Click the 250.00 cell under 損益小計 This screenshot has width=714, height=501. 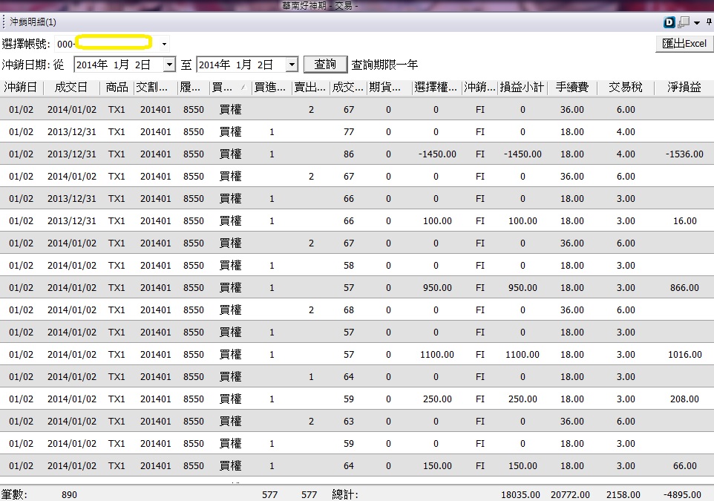point(523,399)
